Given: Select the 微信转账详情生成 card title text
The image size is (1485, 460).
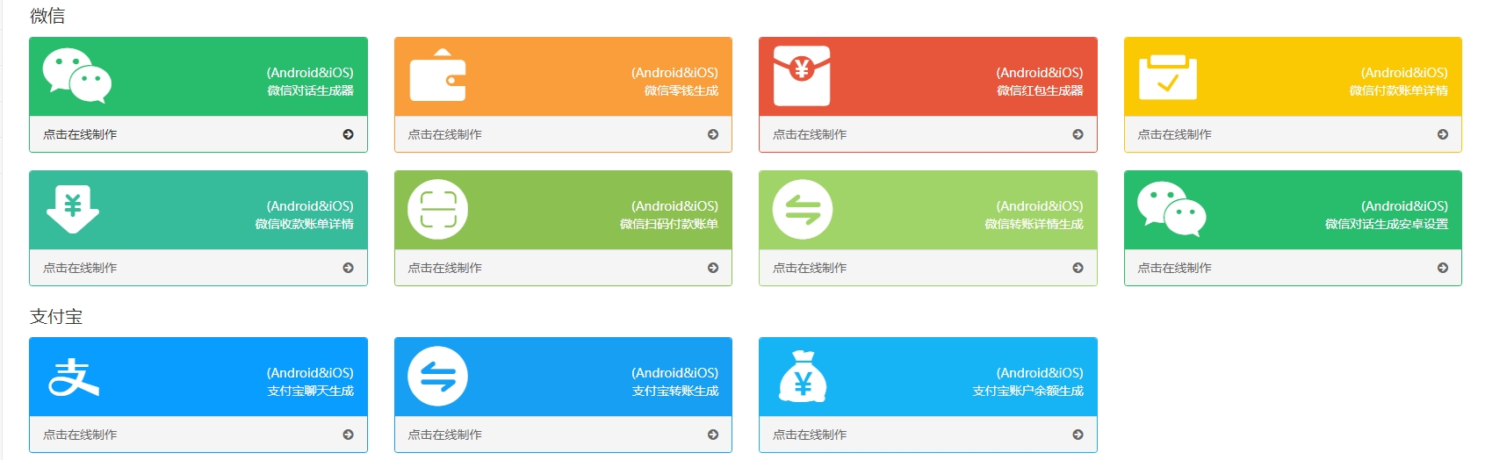Looking at the screenshot, I should pyautogui.click(x=1034, y=224).
